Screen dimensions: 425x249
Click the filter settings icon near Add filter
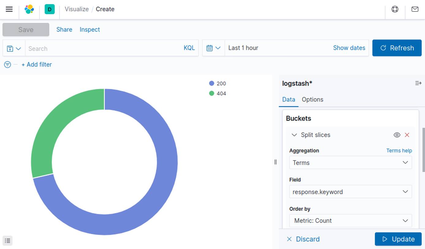(7, 64)
